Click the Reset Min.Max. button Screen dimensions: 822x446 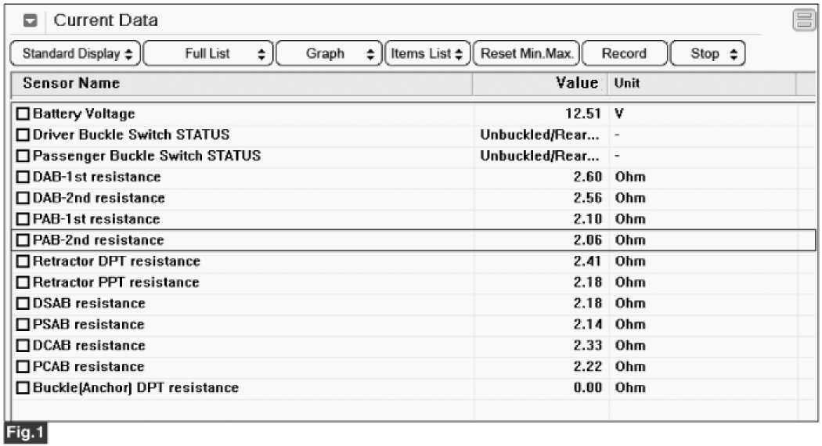(x=527, y=54)
